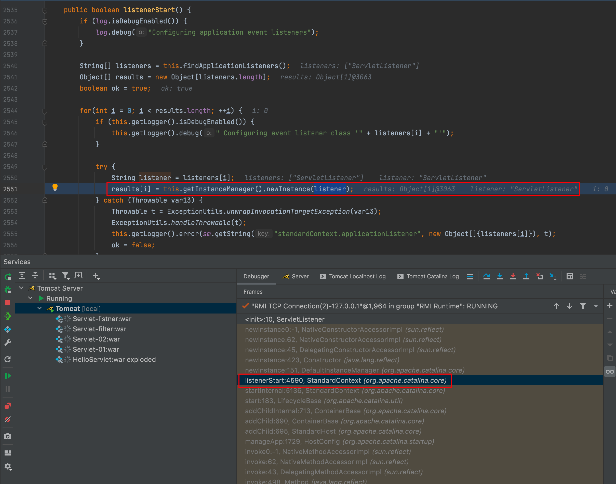Image resolution: width=616 pixels, height=484 pixels.
Task: Toggle the glasses watch view icon
Action: click(x=609, y=372)
